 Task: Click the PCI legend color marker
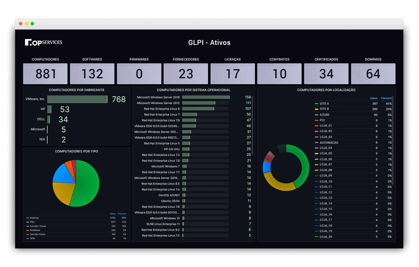(316, 120)
